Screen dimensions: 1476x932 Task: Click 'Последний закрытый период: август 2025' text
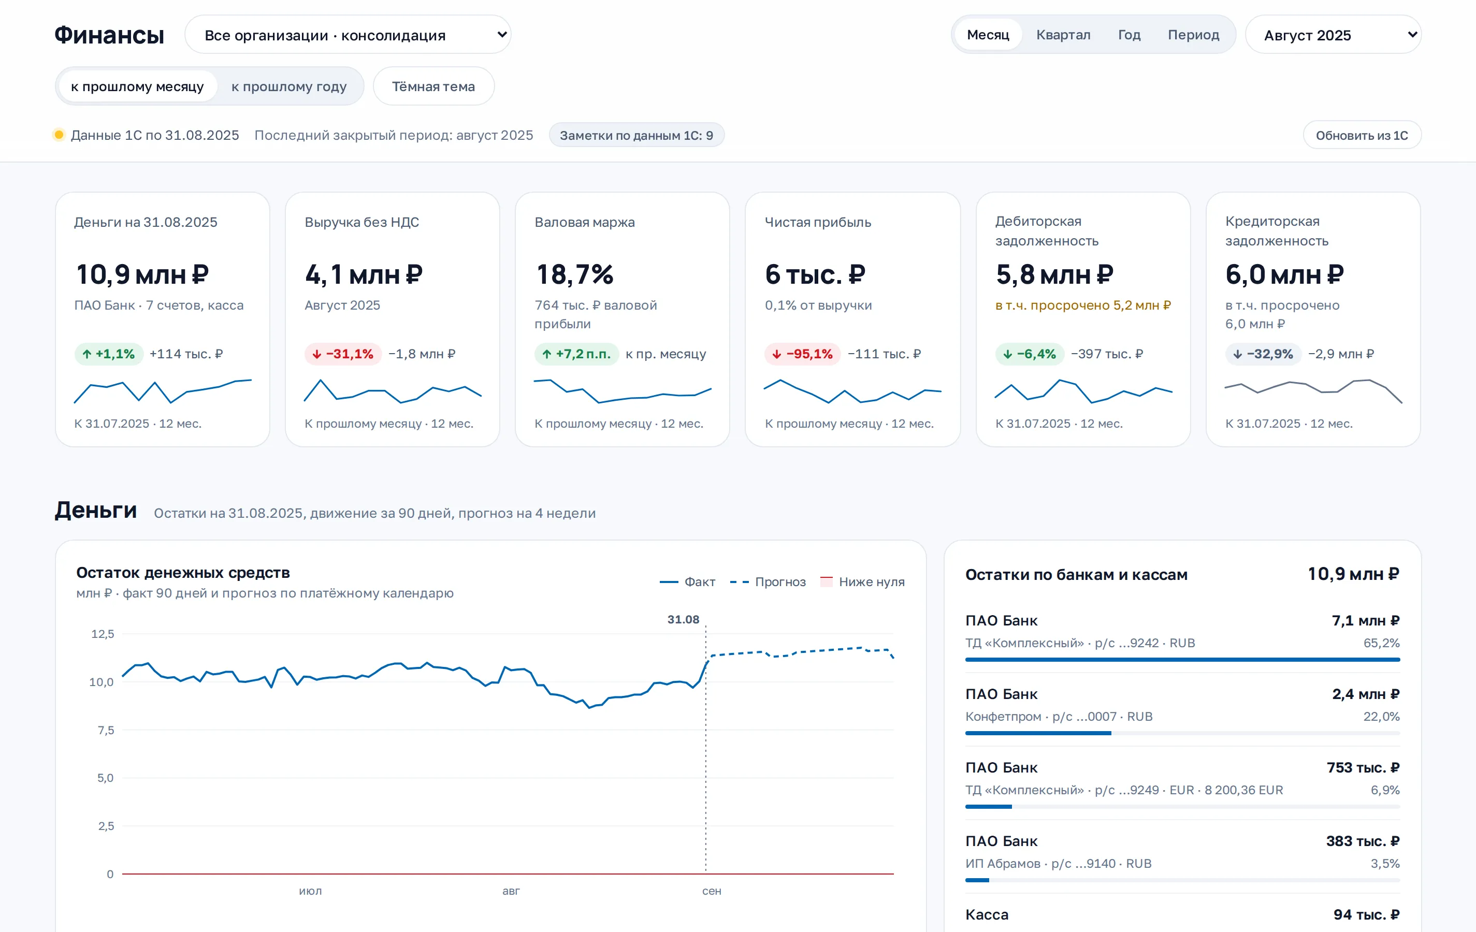pos(394,136)
